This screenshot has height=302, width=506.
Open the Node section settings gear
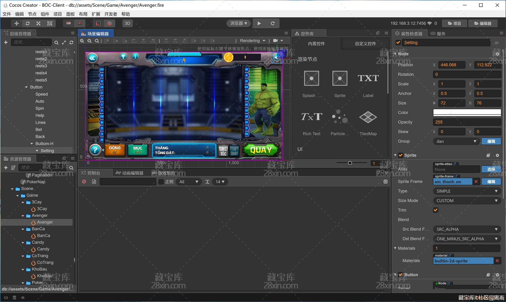coord(497,54)
